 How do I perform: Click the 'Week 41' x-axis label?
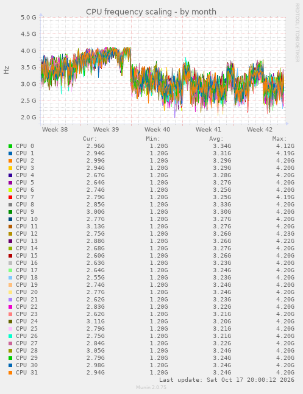[209, 130]
